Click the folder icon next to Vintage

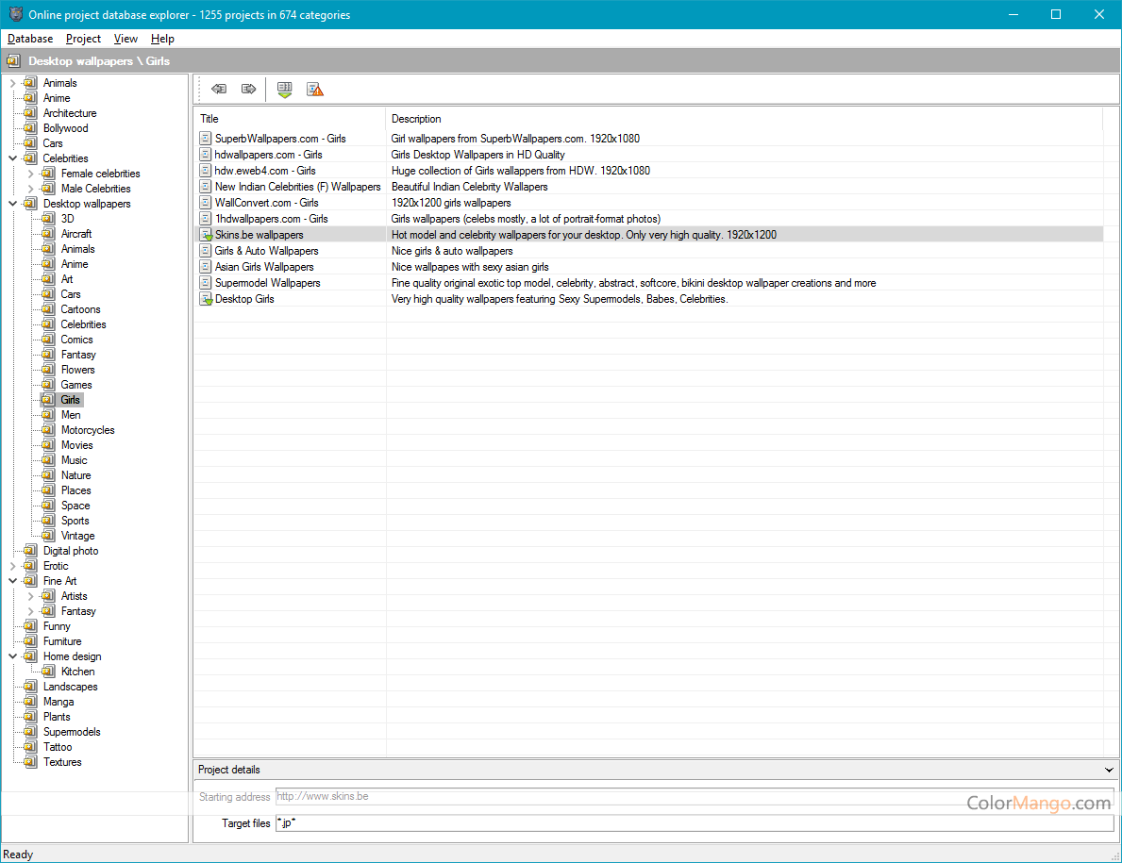click(48, 536)
